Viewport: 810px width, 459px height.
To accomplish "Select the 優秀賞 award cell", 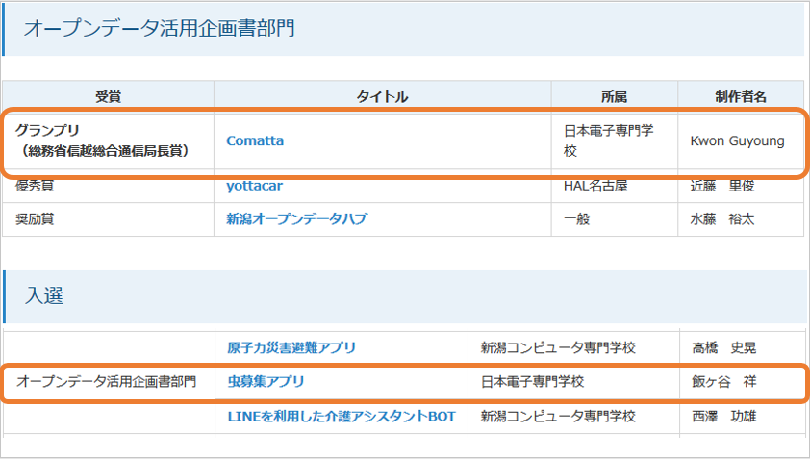I will 35,186.
